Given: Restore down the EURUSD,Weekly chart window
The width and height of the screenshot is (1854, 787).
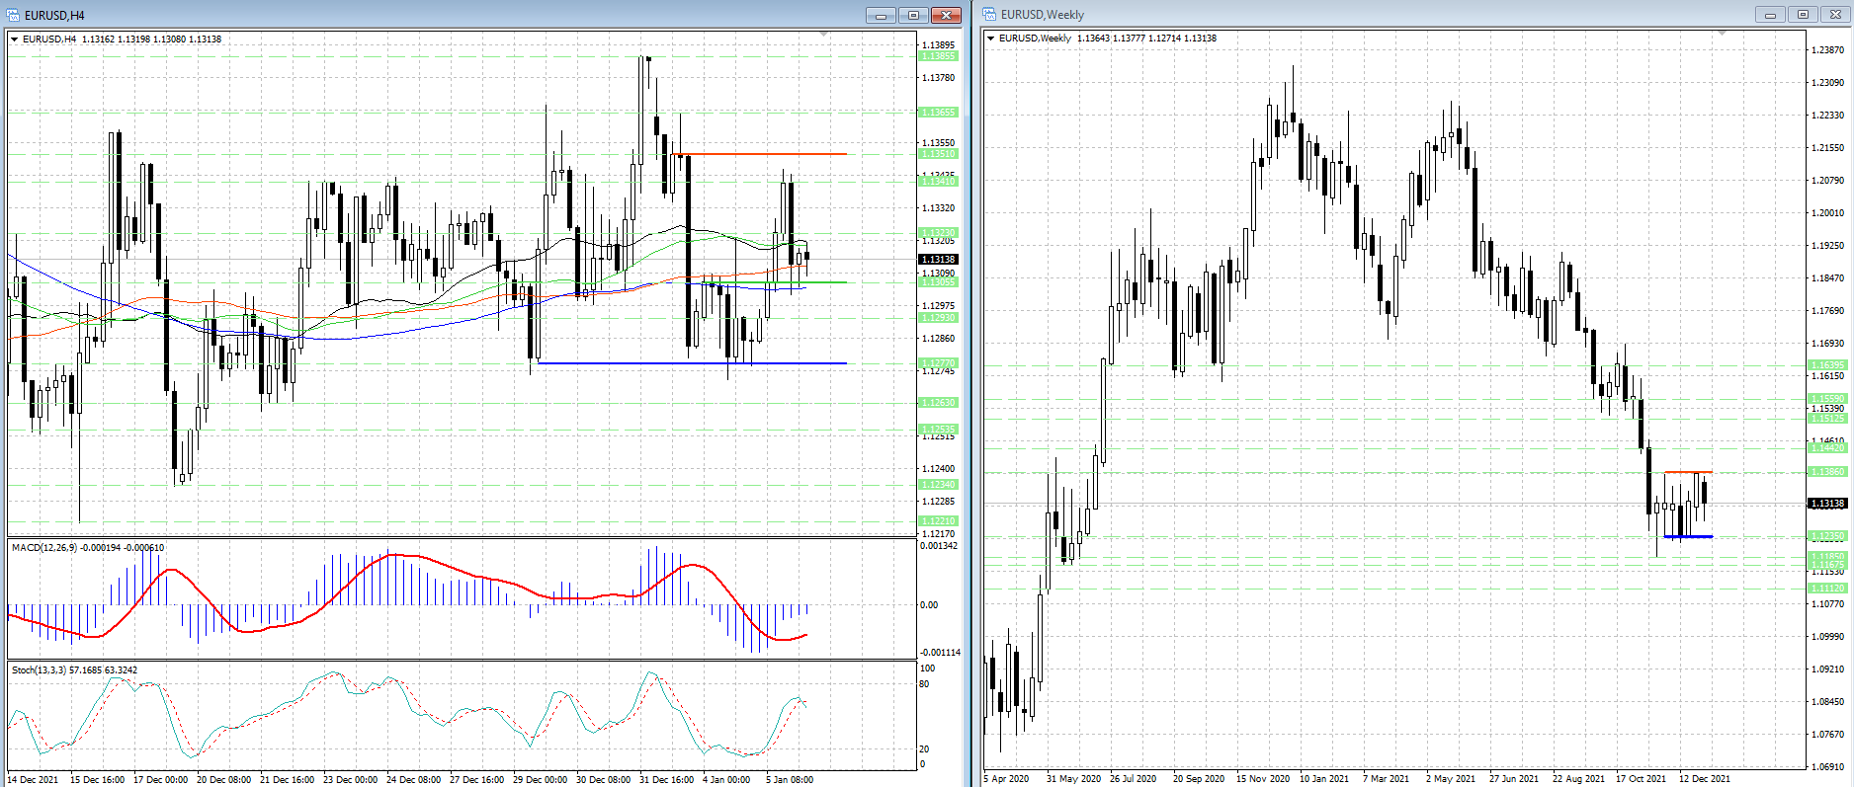Looking at the screenshot, I should coord(1803,15).
